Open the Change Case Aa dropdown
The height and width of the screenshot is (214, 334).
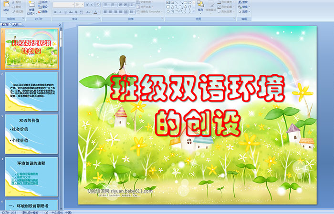pos(88,12)
